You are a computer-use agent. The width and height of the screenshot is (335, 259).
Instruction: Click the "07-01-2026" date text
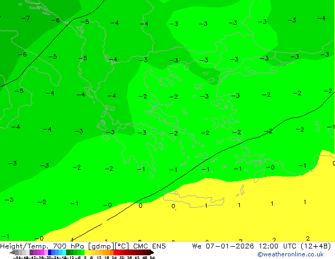coord(230,246)
